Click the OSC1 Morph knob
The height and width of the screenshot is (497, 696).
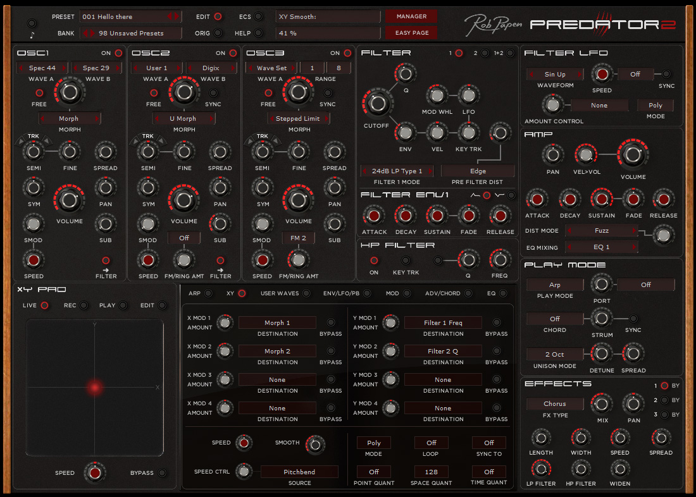pos(69,91)
